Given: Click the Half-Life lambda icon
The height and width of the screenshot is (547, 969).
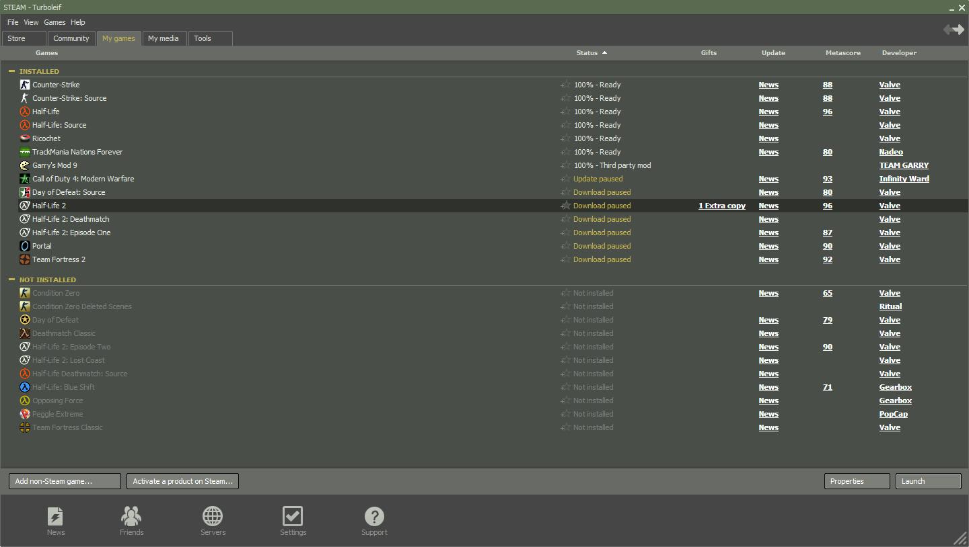Looking at the screenshot, I should (x=25, y=112).
